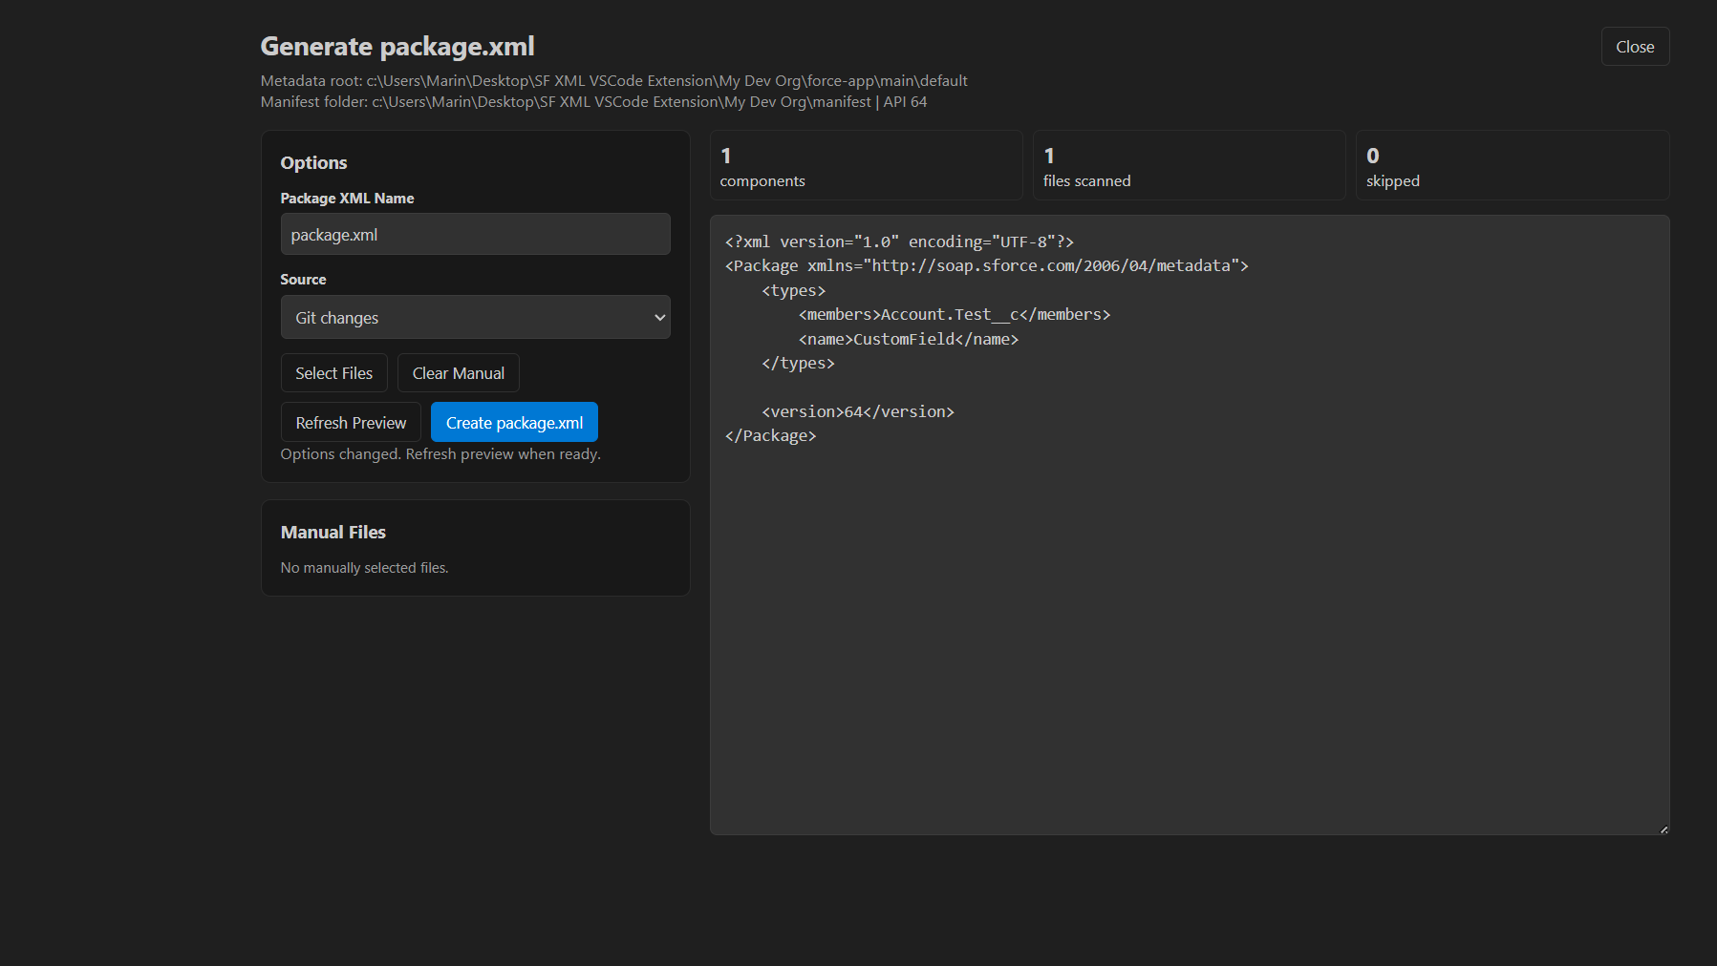Click the Package XML Name label
This screenshot has width=1717, height=966.
click(347, 199)
